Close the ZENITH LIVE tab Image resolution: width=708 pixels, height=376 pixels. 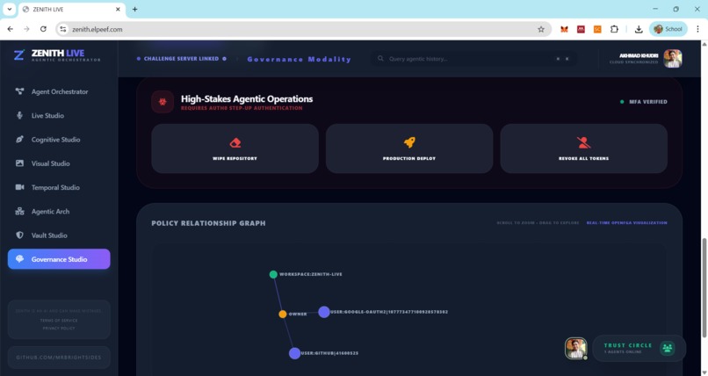(x=118, y=9)
